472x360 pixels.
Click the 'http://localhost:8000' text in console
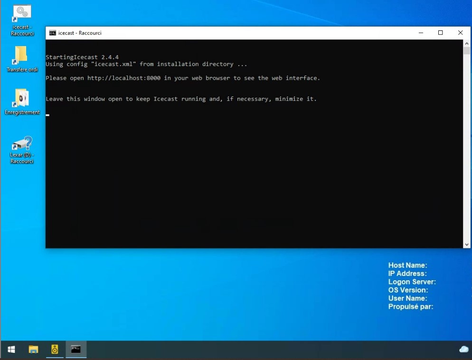[124, 78]
